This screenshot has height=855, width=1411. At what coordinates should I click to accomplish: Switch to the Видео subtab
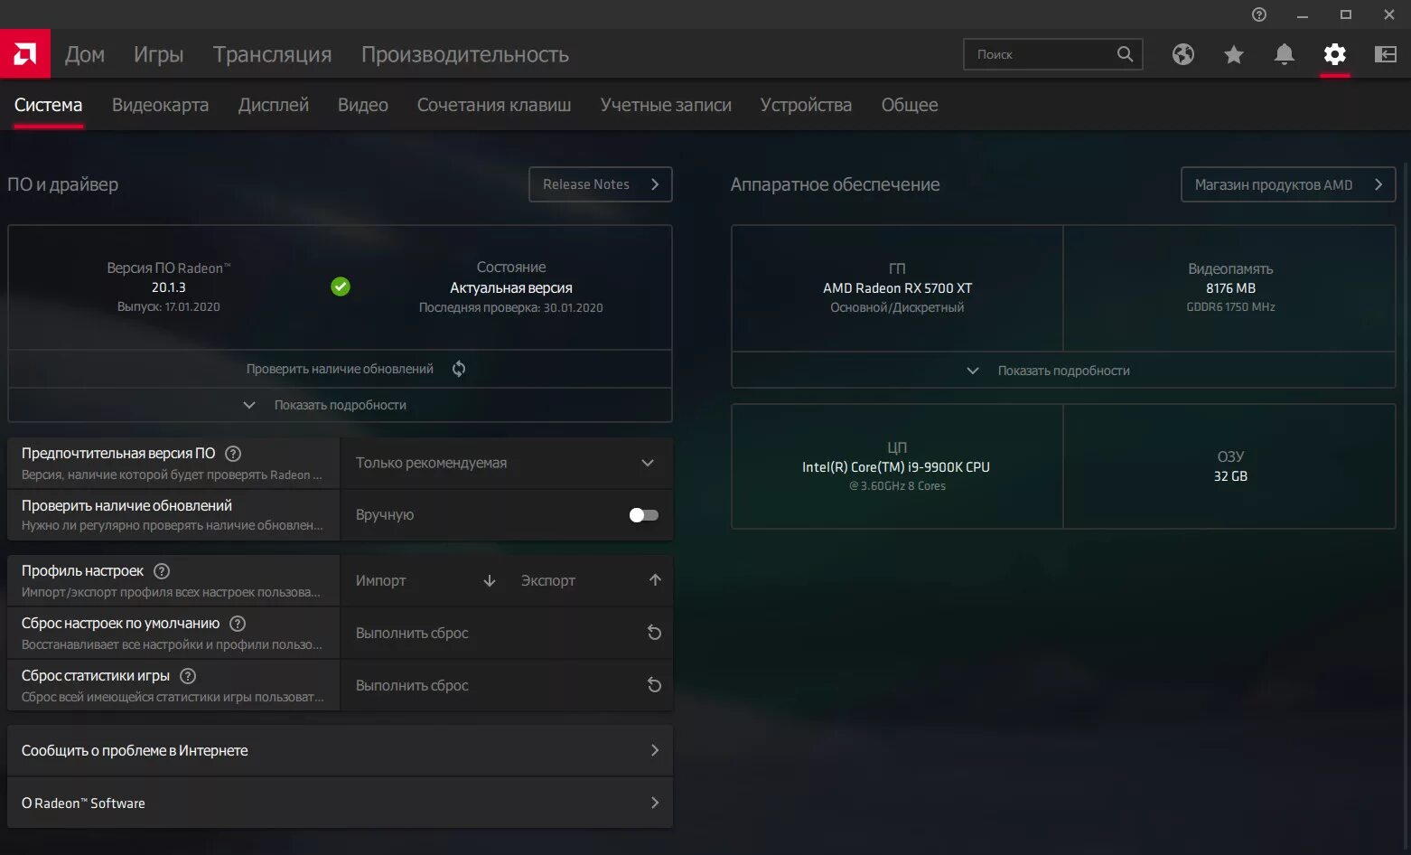pyautogui.click(x=363, y=105)
